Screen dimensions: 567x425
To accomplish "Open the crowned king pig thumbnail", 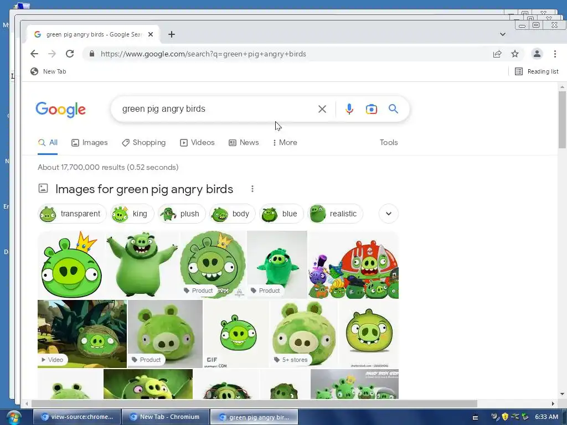I will click(71, 265).
